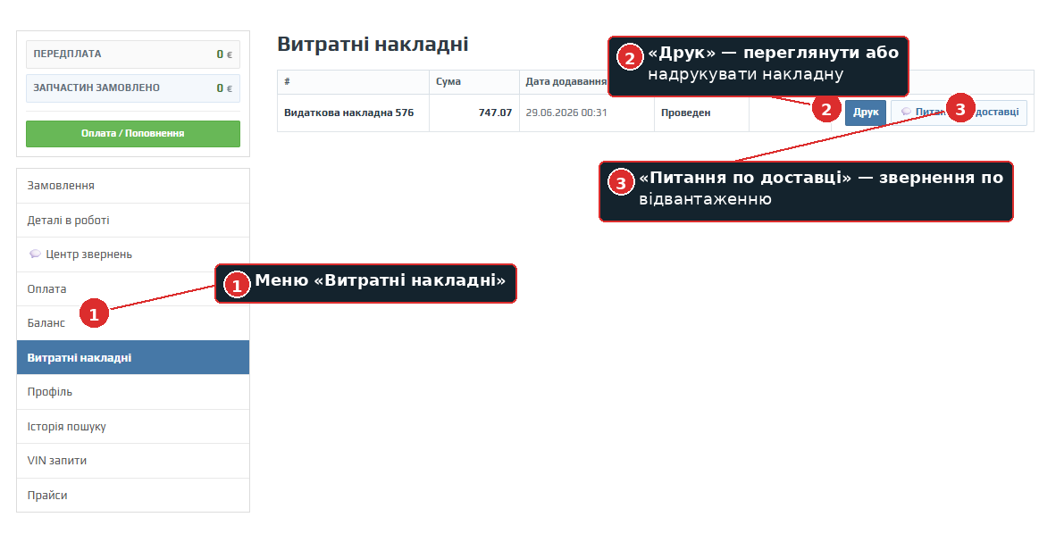Click the date 29.06.2026 00:31

[566, 113]
